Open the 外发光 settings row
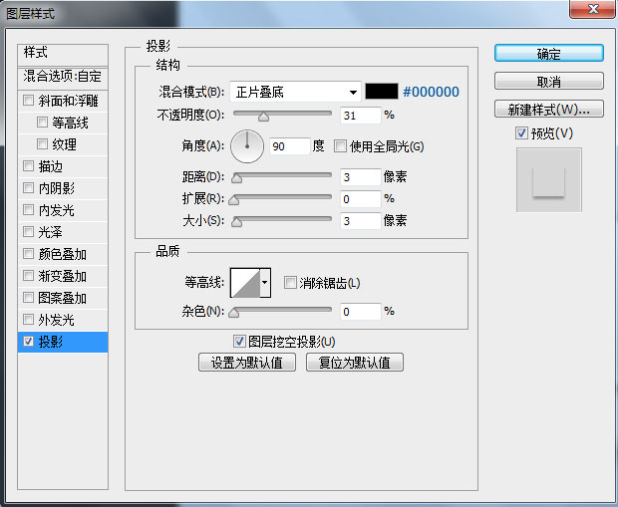Viewport: 618px width, 507px height. (63, 320)
